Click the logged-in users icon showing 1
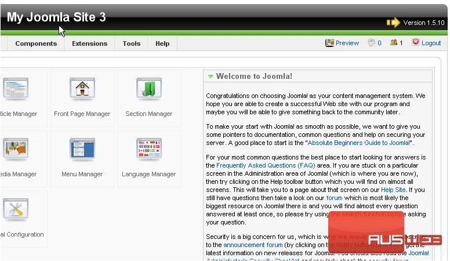 pos(394,43)
